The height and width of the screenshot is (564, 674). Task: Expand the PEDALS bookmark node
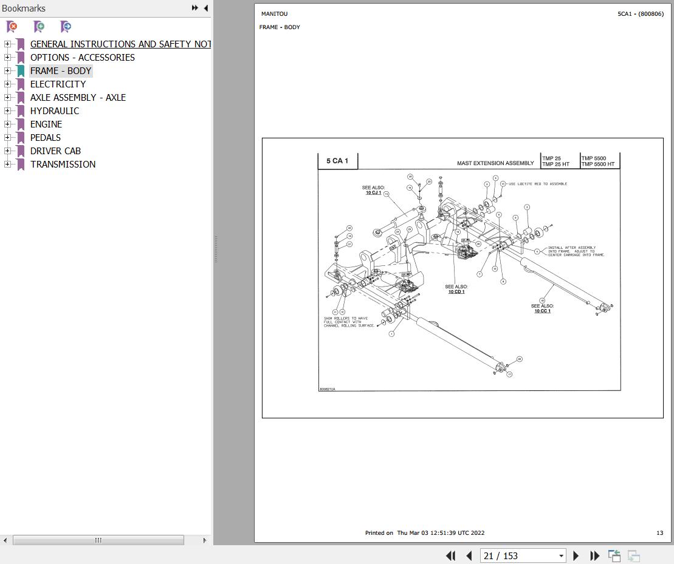coord(7,137)
